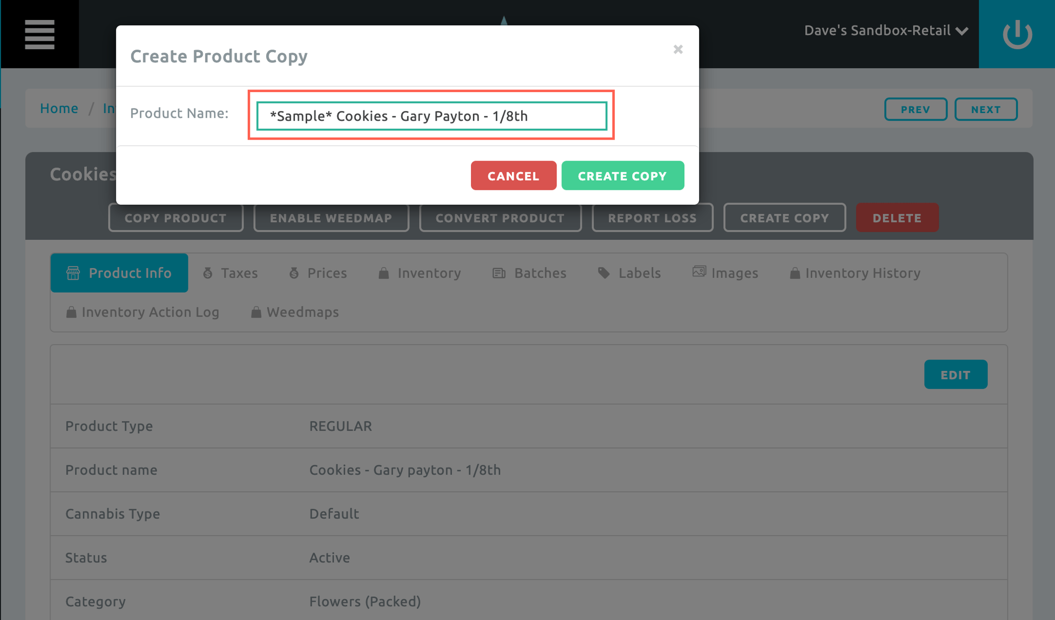
Task: Follow the Home breadcrumb link
Action: click(59, 108)
